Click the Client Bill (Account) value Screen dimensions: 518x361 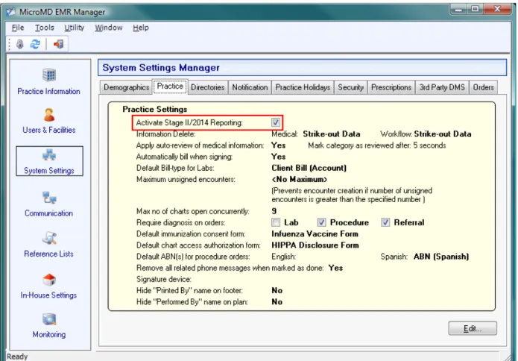point(309,168)
